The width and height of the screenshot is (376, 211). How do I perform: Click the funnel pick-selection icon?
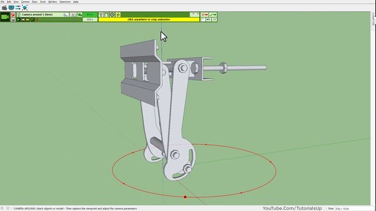click(x=101, y=15)
